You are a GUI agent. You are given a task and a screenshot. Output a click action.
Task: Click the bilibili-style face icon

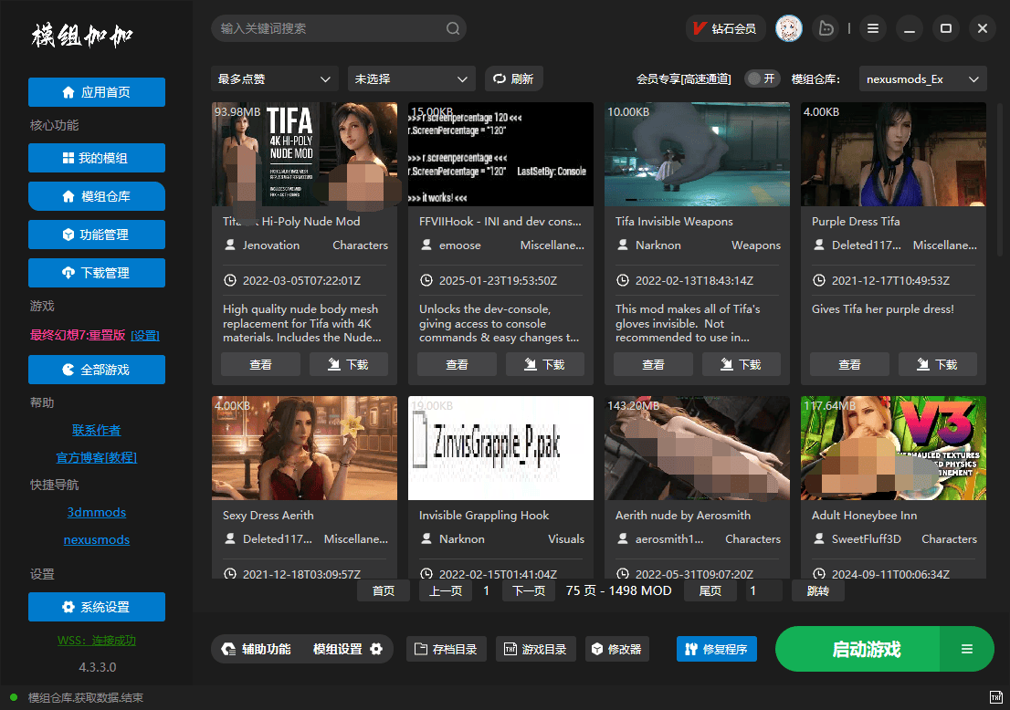click(826, 28)
